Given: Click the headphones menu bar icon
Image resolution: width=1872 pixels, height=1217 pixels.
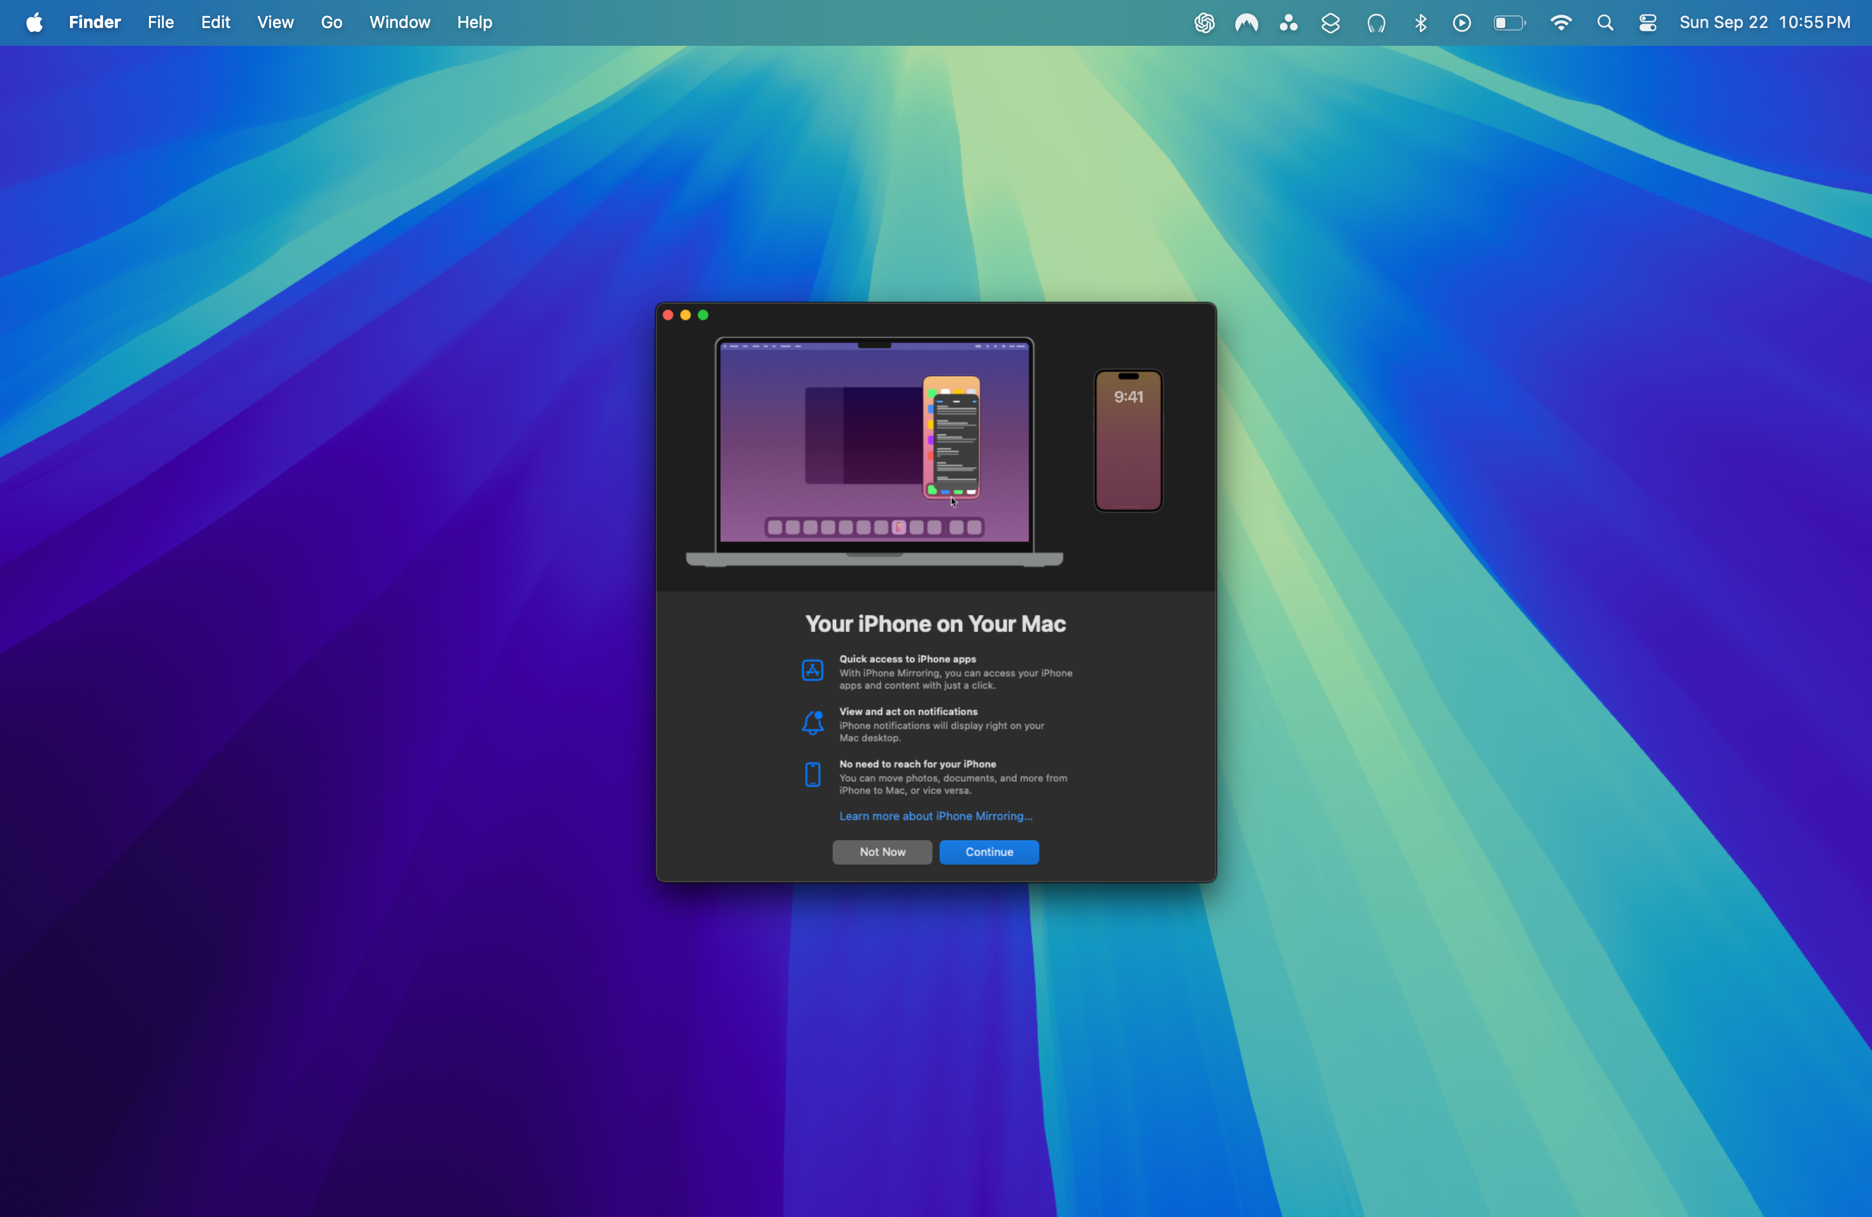Looking at the screenshot, I should (x=1376, y=23).
